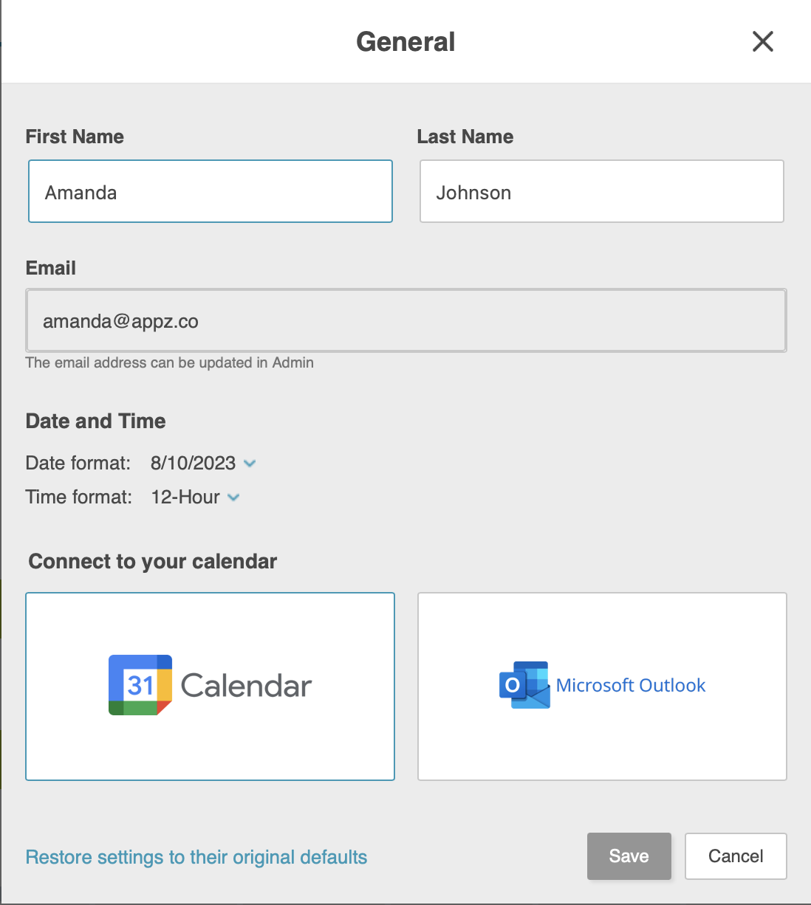Open the Date format dropdown chevron

coord(250,464)
